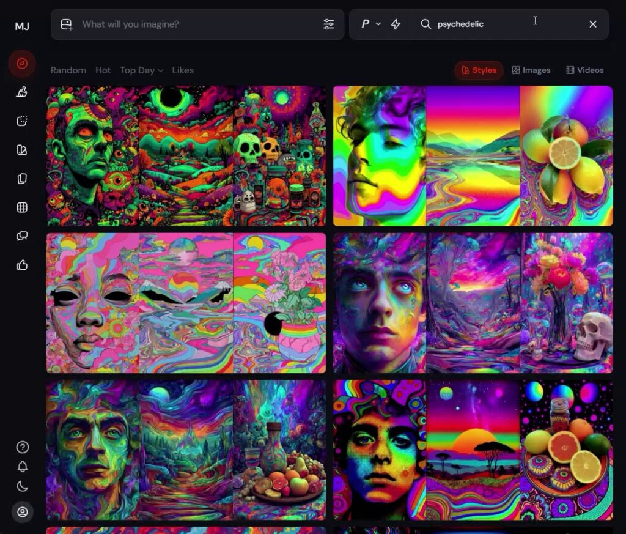Open the user profile icon
The height and width of the screenshot is (534, 626).
click(23, 512)
